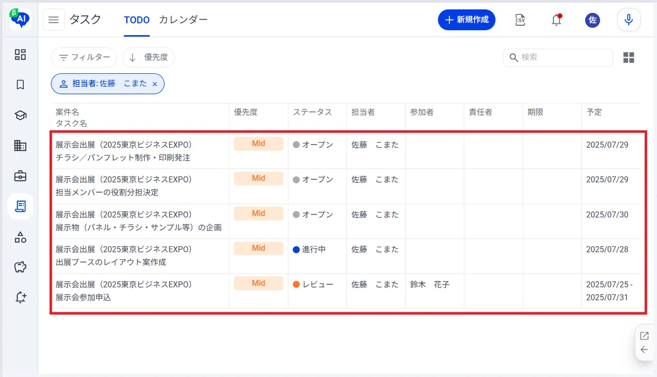Toggle the 優先度 sort button

[148, 57]
